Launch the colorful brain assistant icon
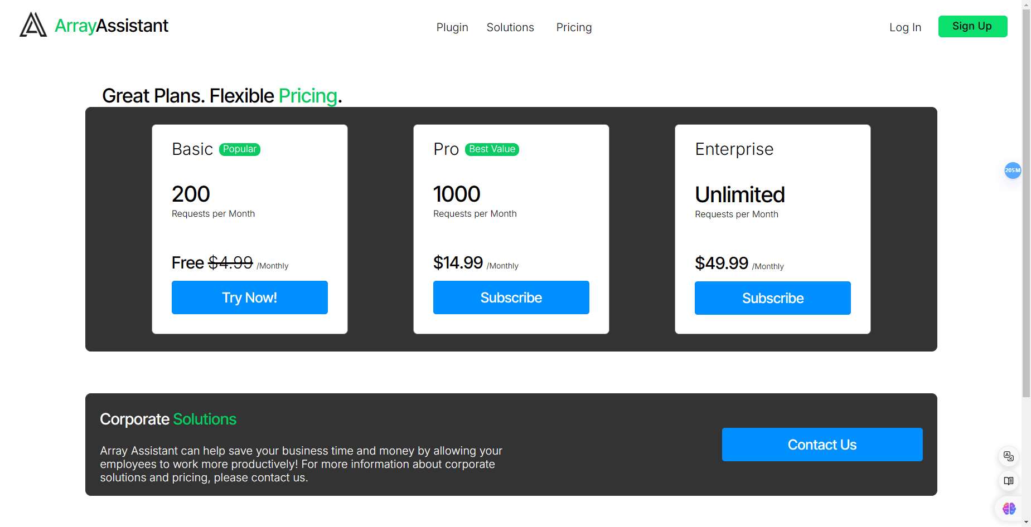1031x527 pixels. pos(1009,508)
